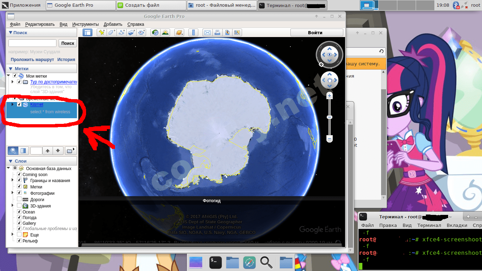
Task: Click the Email envelope toolbar icon
Action: pyautogui.click(x=207, y=32)
